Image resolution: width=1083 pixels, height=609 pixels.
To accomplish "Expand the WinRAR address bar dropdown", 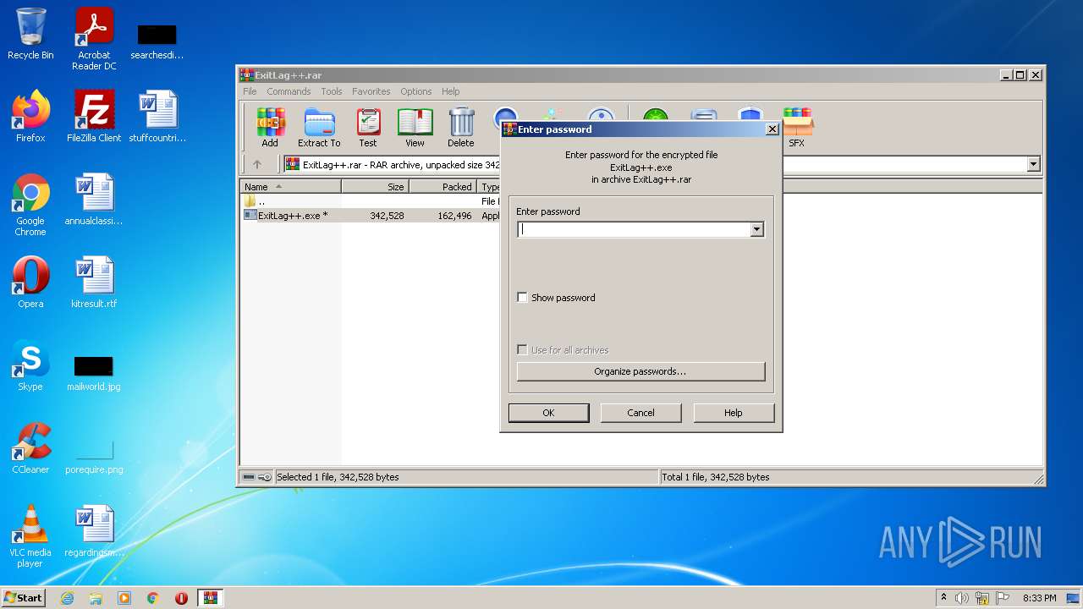I will click(1033, 164).
